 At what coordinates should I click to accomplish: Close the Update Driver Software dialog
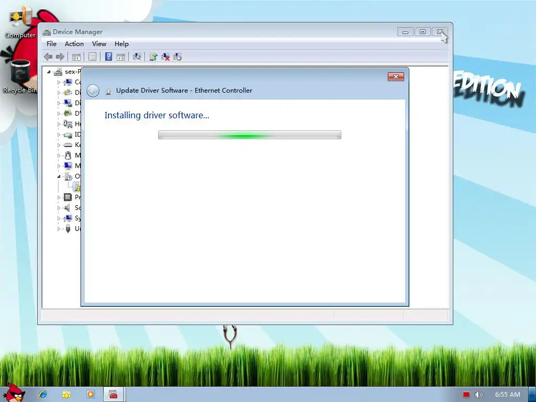click(x=396, y=76)
